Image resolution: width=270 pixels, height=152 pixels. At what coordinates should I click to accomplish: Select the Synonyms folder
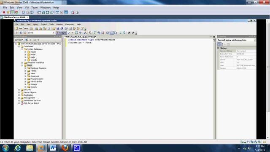point(35,76)
